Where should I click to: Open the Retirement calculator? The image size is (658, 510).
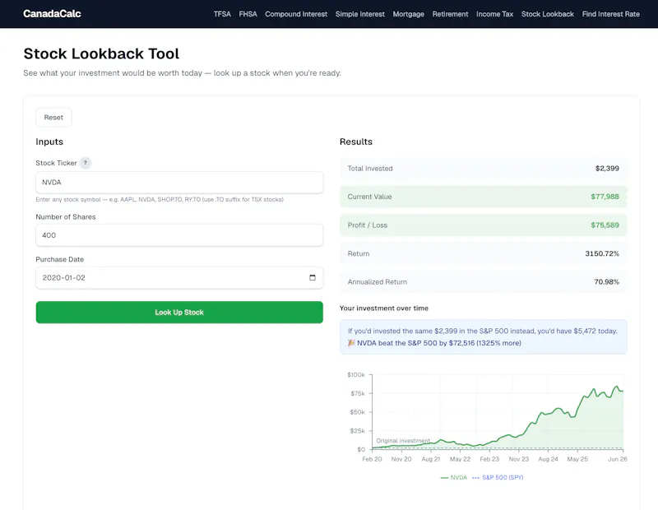click(x=450, y=14)
